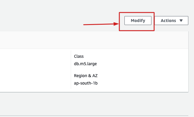Click the top edge of the red highlight box
194x117 pixels.
click(x=137, y=13)
